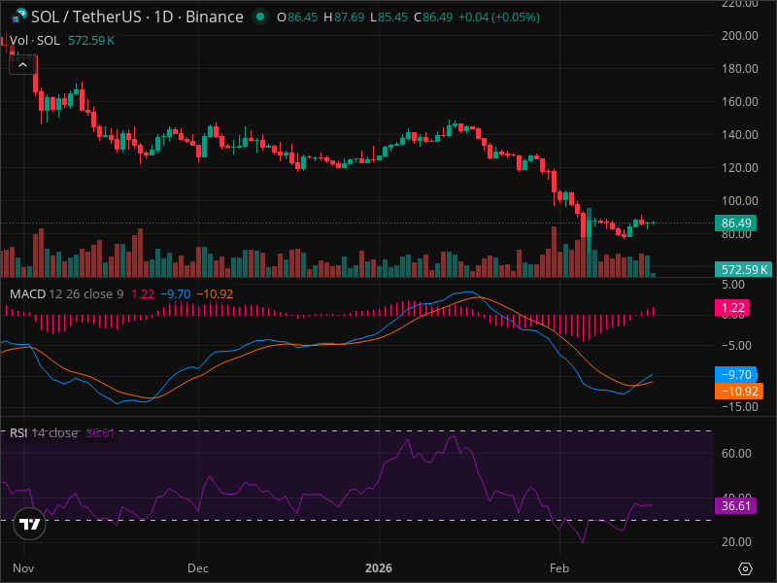
Task: Open the SOL / TetherUS symbol title
Action: pyautogui.click(x=137, y=17)
